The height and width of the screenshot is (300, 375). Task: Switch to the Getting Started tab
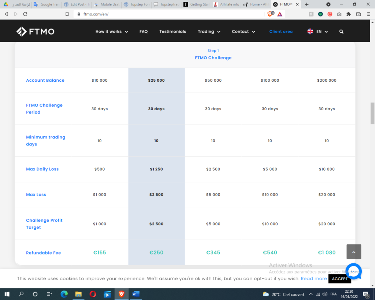point(197,4)
